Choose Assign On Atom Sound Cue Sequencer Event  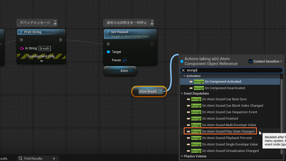230,112
